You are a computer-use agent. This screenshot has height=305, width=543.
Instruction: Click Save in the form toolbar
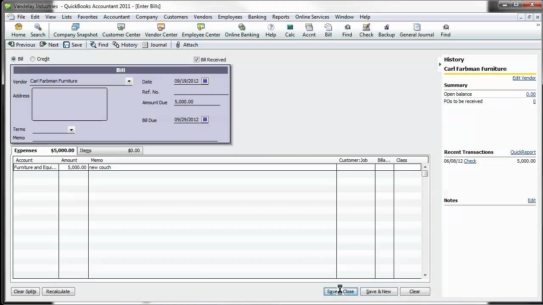coord(73,44)
